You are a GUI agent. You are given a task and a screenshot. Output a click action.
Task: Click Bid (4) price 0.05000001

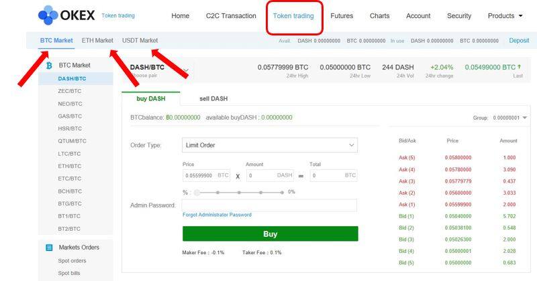(458, 251)
